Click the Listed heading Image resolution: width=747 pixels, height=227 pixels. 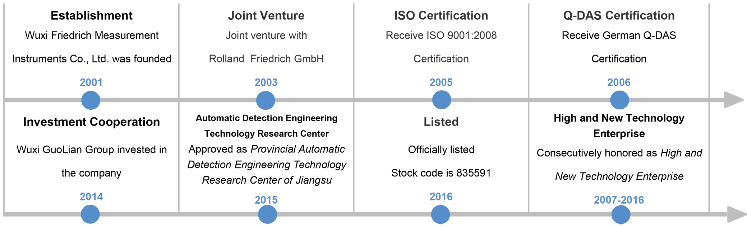pos(441,122)
